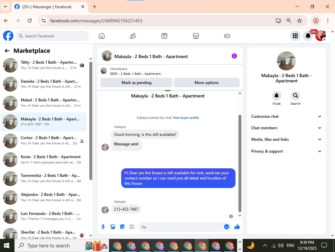Image resolution: width=335 pixels, height=252 pixels.
Task: Open Luis Fernando conversation in list
Action: pyautogui.click(x=44, y=216)
